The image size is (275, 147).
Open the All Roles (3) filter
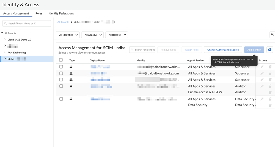pyautogui.click(x=117, y=35)
